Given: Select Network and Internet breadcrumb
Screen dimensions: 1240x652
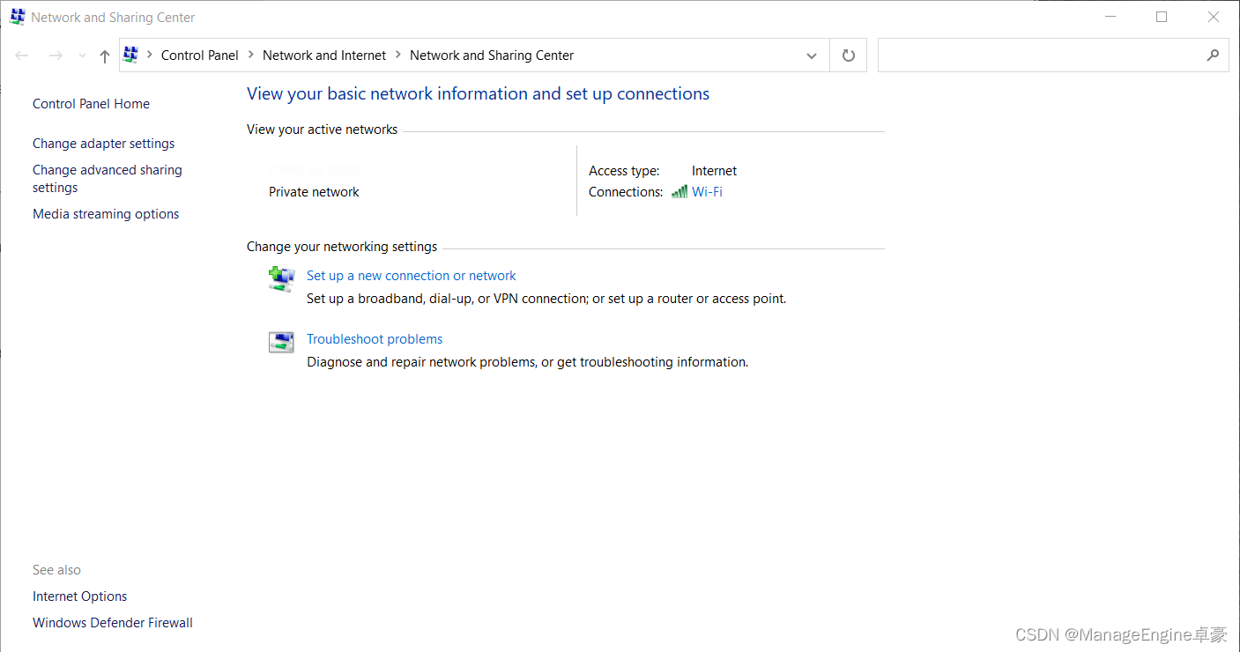Looking at the screenshot, I should click(x=324, y=55).
